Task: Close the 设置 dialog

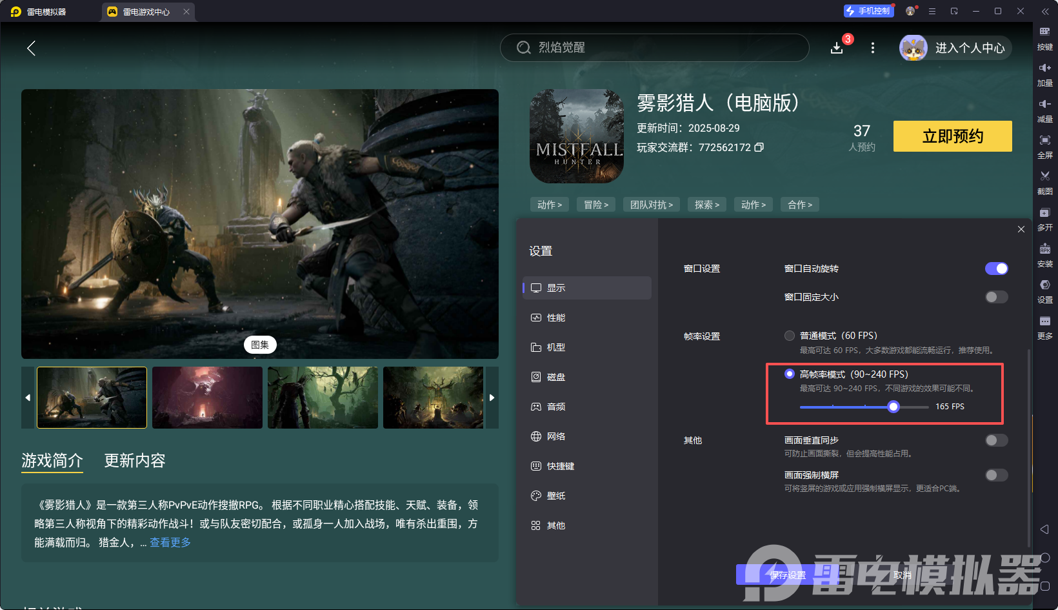Action: (x=1021, y=229)
